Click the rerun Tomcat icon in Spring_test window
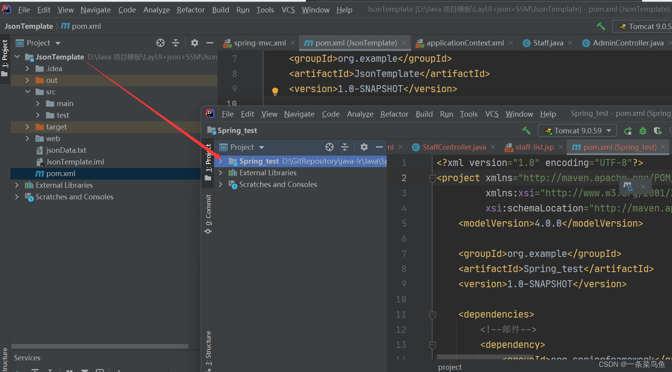 coord(628,131)
